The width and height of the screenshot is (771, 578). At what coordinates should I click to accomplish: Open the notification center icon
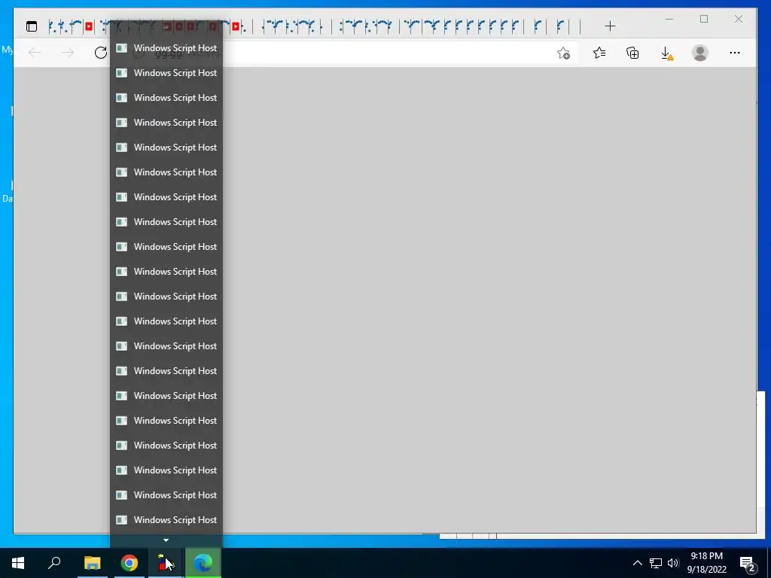(x=748, y=564)
